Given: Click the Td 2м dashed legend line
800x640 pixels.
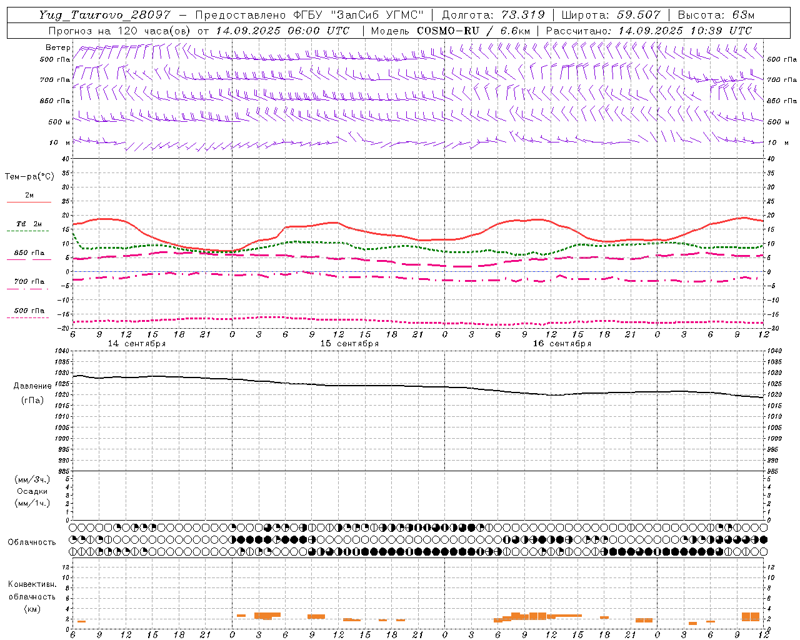Looking at the screenshot, I should [27, 231].
